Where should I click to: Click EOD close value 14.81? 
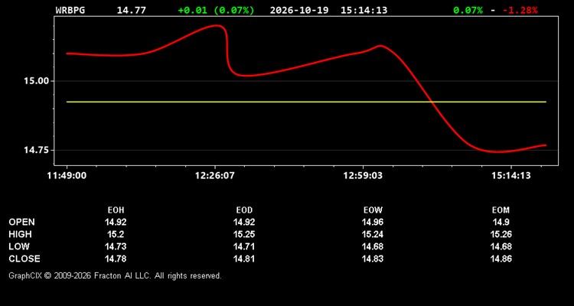pyautogui.click(x=244, y=259)
